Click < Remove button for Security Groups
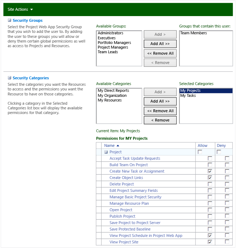 tap(160, 63)
